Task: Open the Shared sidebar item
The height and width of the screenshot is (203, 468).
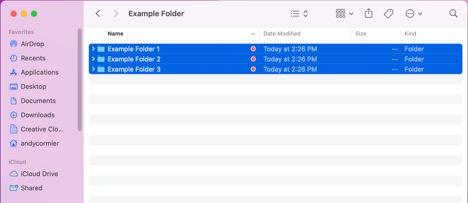Action: tap(31, 188)
